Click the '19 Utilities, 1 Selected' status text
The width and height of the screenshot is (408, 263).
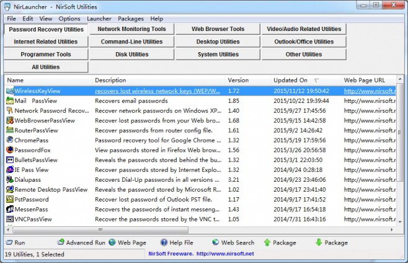[x=34, y=254]
